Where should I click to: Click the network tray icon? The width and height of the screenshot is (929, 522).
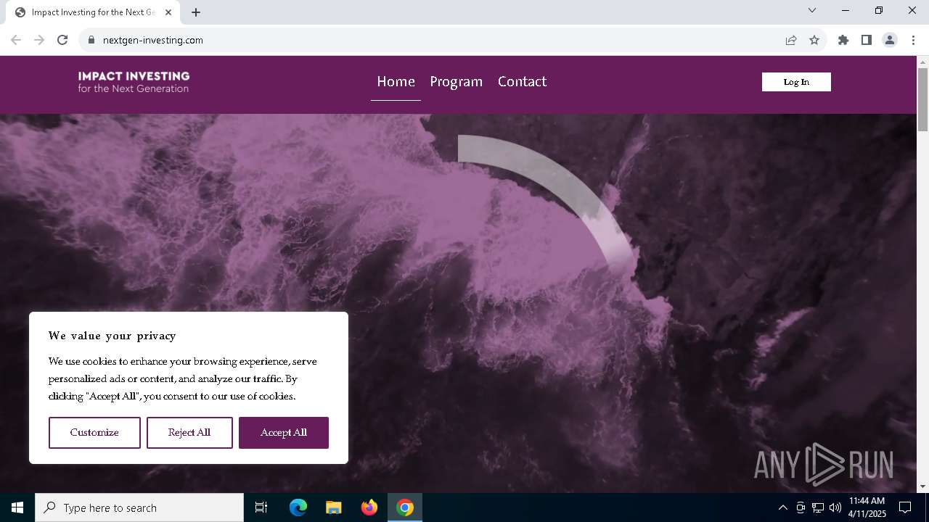click(818, 507)
